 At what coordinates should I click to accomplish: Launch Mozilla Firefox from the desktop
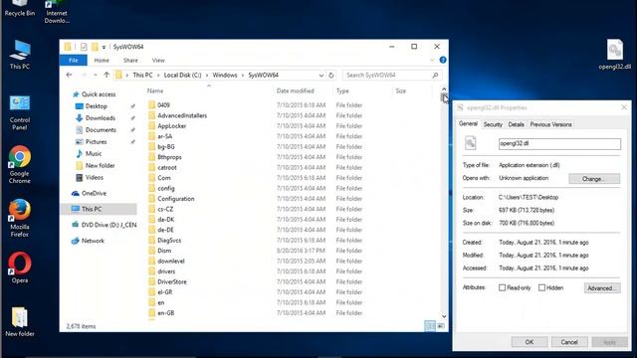(x=20, y=218)
